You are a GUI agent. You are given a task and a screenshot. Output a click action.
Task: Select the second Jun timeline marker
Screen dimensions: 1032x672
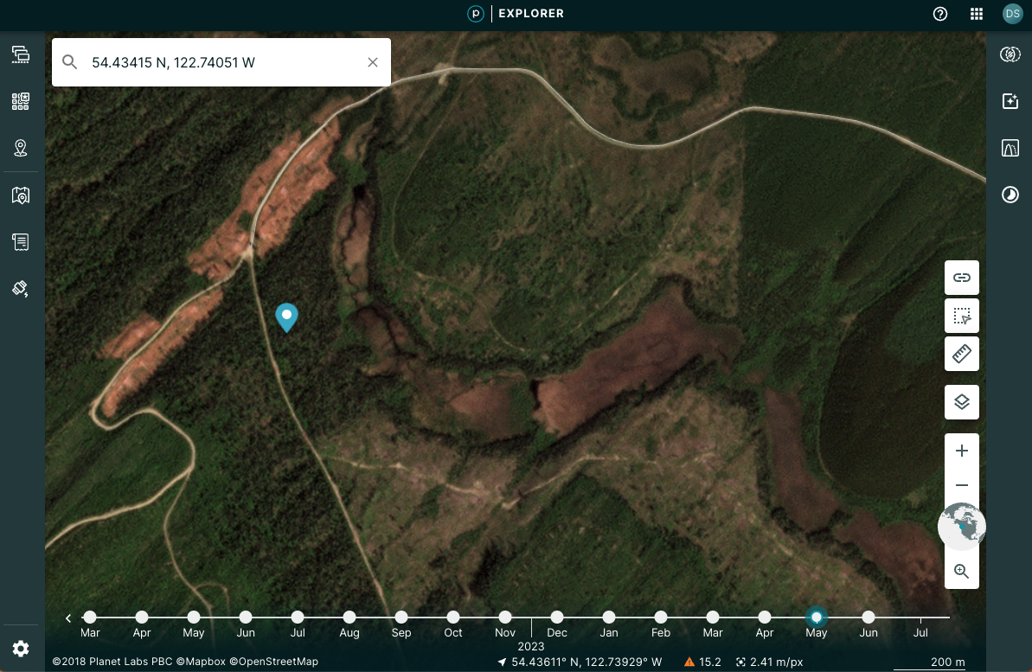[869, 617]
